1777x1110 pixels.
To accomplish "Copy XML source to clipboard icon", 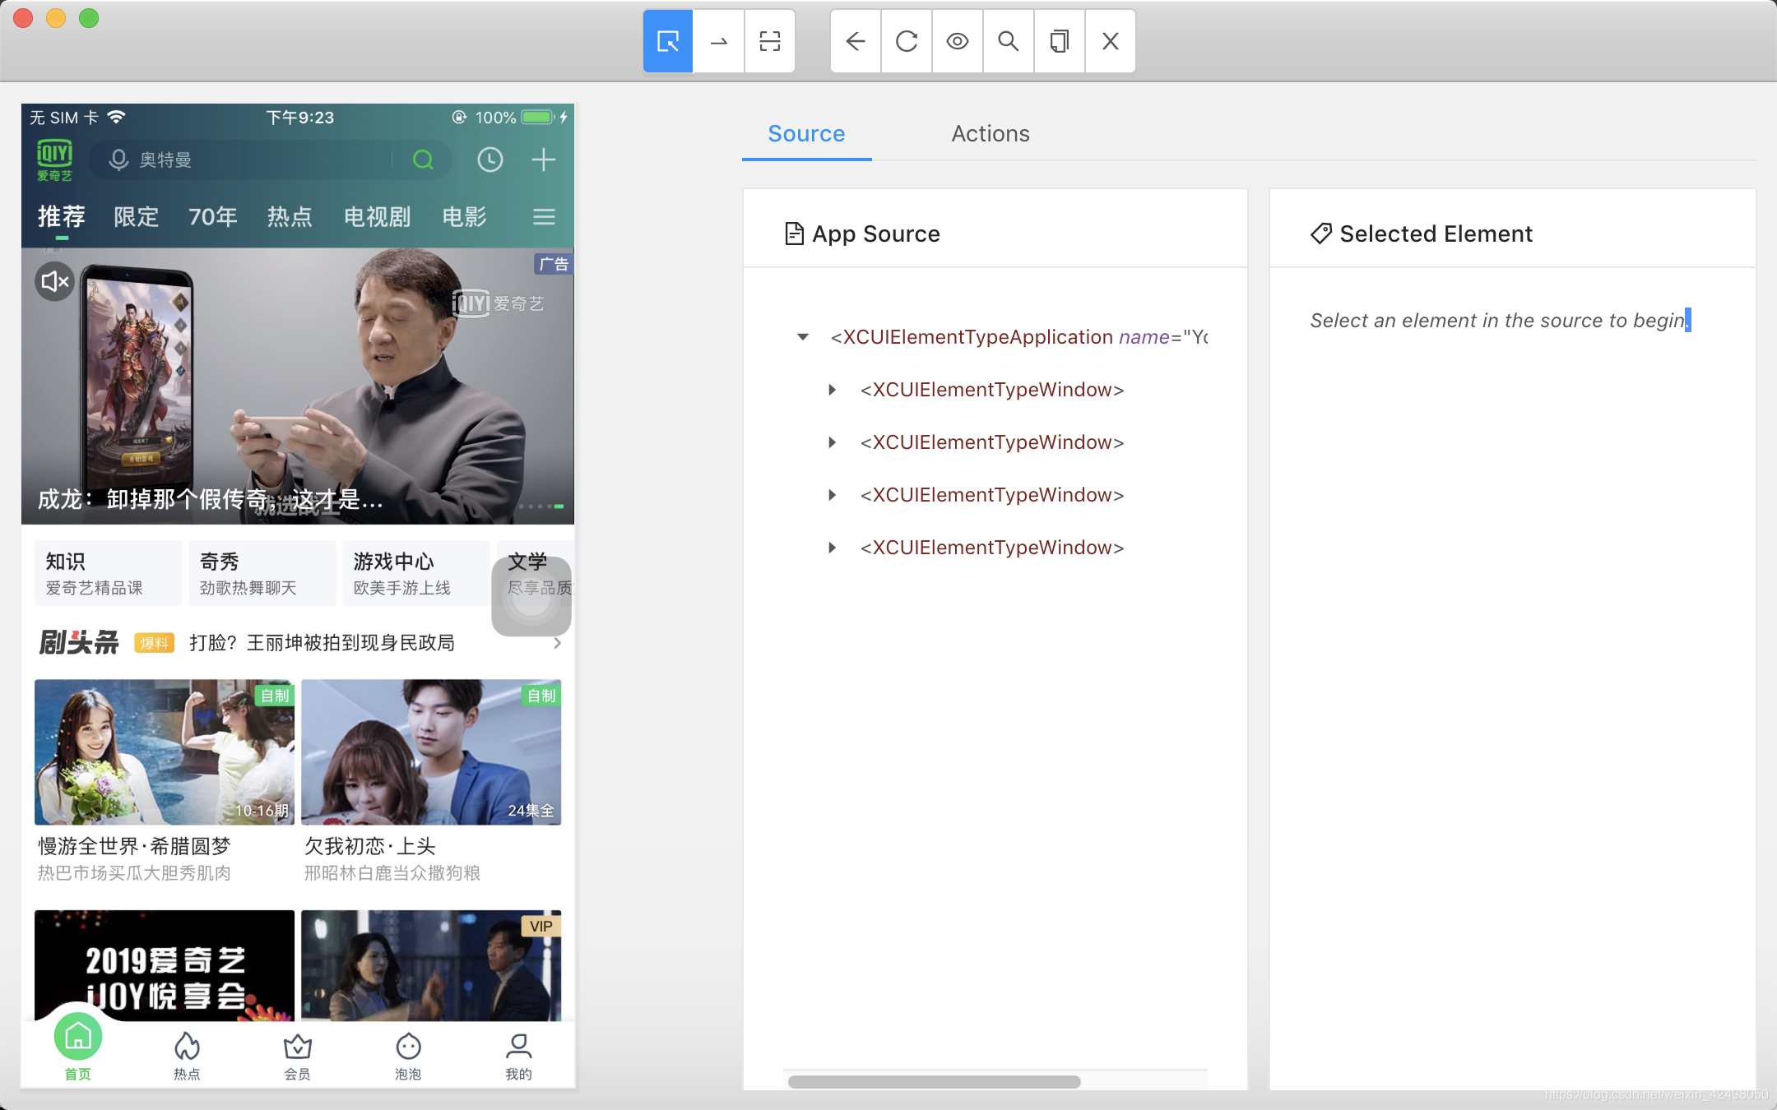I will click(x=1060, y=41).
